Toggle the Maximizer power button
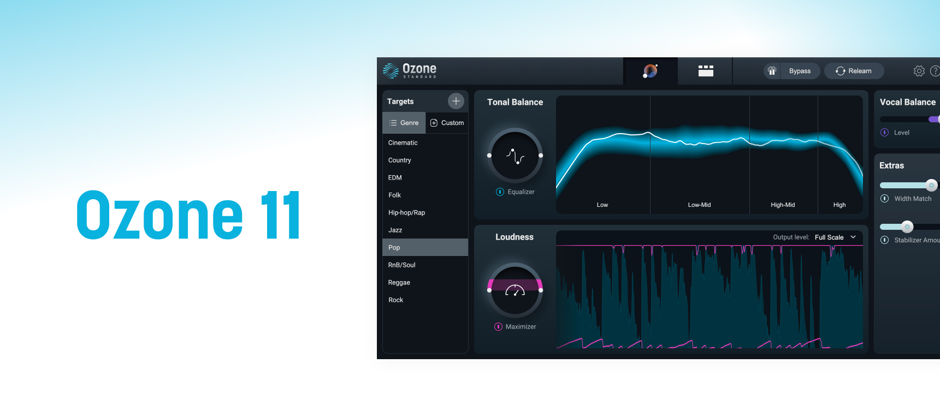940x393 pixels. click(x=498, y=326)
